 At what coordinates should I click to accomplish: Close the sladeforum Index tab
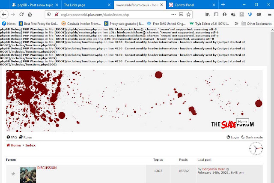point(162,5)
